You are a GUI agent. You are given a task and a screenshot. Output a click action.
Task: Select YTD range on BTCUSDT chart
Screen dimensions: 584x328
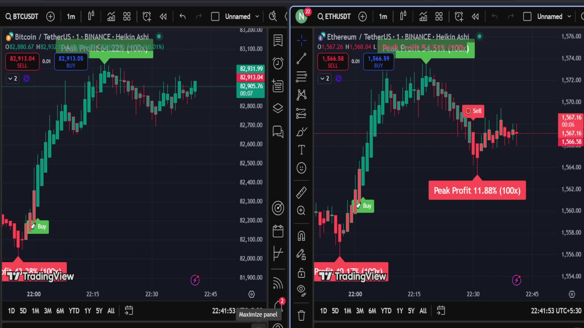coord(74,311)
